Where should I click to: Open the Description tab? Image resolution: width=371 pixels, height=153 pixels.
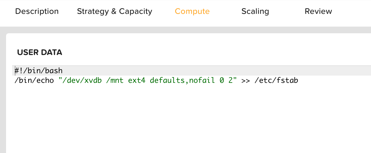pos(37,11)
